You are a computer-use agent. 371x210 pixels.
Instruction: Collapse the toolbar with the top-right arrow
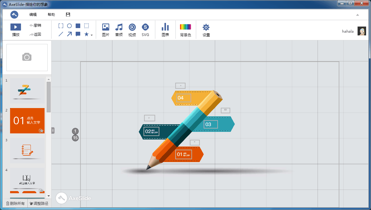click(x=358, y=15)
